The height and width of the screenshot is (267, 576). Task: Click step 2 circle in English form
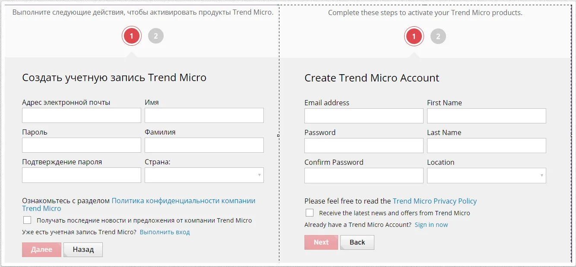tap(438, 36)
